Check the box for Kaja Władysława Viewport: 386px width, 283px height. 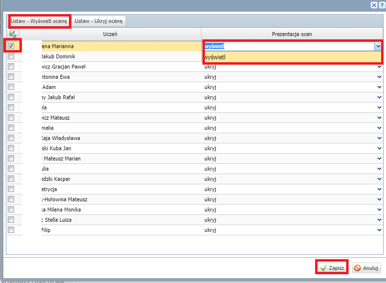coord(11,138)
